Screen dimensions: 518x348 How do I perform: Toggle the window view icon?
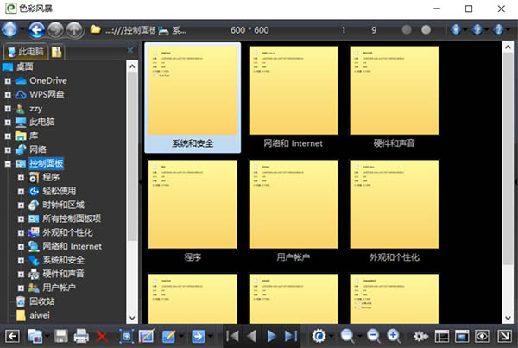tap(462, 337)
